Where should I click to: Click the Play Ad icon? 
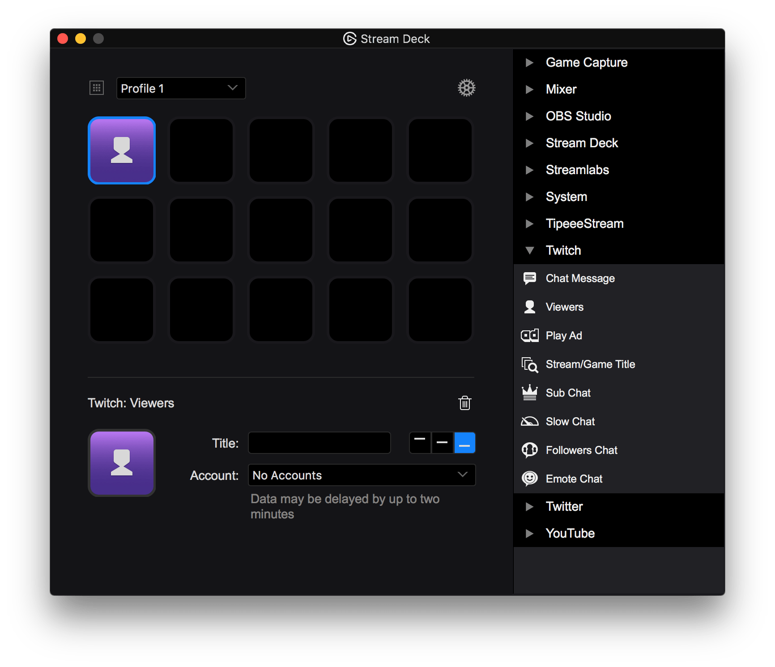530,336
